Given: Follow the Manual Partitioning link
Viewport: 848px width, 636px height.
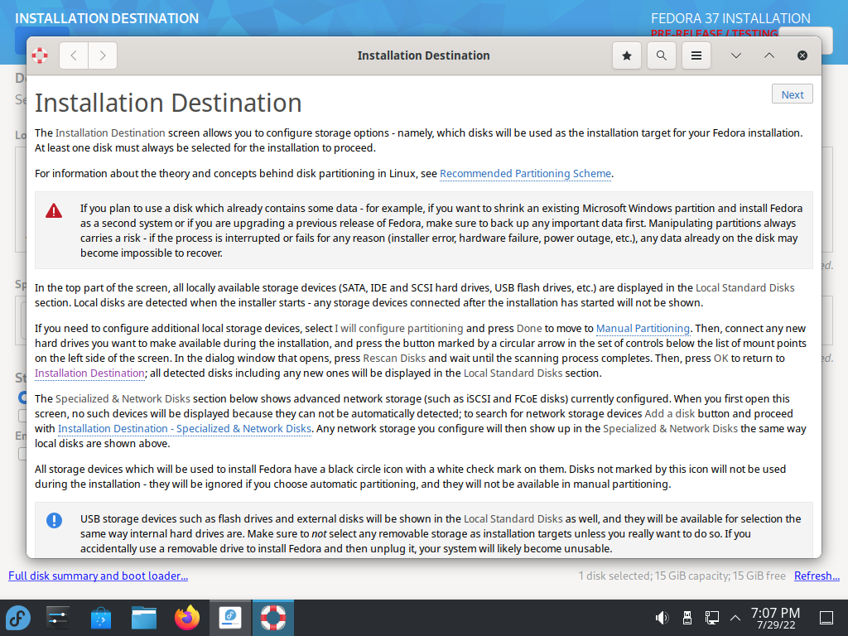Looking at the screenshot, I should (x=643, y=328).
